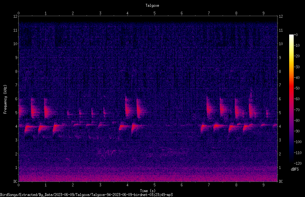Click the '-70' color scale label
This screenshot has width=305, height=197.
297,110
